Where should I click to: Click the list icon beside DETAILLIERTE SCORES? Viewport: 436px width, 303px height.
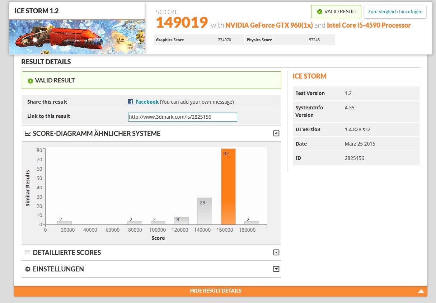28,253
